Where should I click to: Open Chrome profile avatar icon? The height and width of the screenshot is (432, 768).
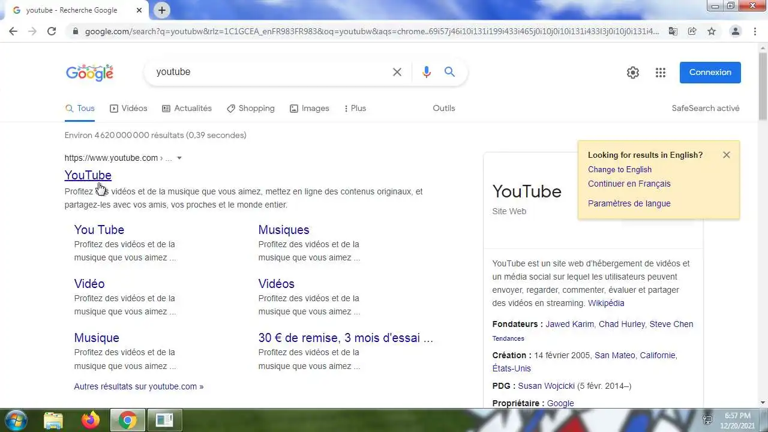click(735, 31)
